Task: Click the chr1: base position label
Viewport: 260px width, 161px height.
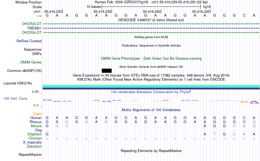Action: coord(37,11)
